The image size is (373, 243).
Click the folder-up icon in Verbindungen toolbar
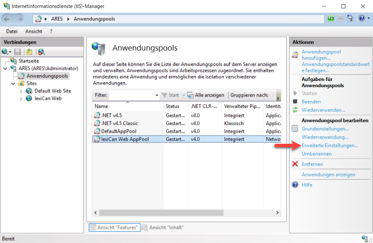[29, 52]
